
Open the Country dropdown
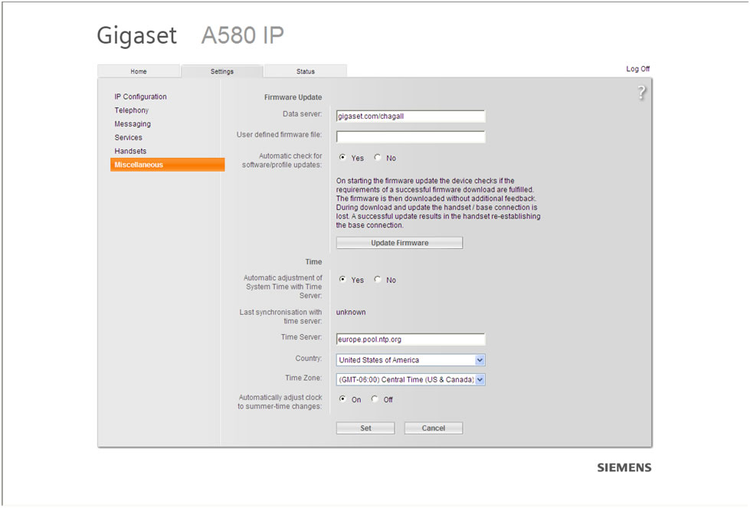411,360
